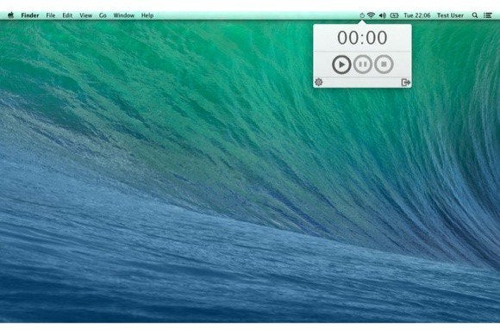The width and height of the screenshot is (500, 334).
Task: Click the timer icon in the menu bar
Action: pos(362,15)
